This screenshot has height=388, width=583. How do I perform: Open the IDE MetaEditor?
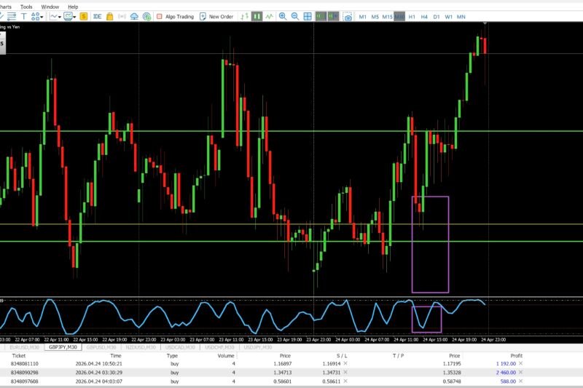(x=98, y=16)
